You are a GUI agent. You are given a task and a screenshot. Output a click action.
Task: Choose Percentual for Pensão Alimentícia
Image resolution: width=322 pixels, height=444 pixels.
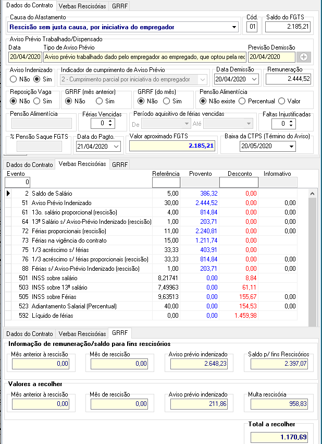click(242, 101)
